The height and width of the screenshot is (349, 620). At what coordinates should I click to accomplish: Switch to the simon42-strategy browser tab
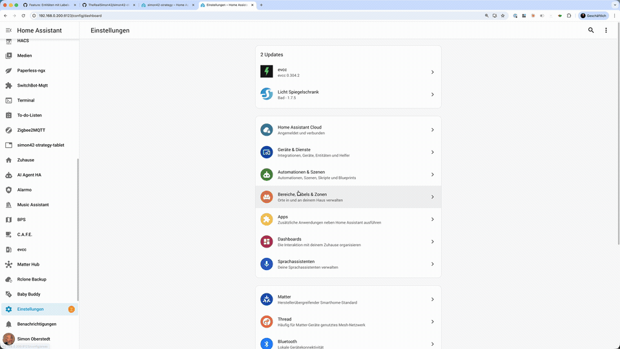point(168,5)
